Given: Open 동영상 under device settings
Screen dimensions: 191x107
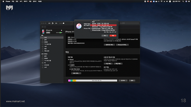Looking at the screenshot, I should 52,42.
